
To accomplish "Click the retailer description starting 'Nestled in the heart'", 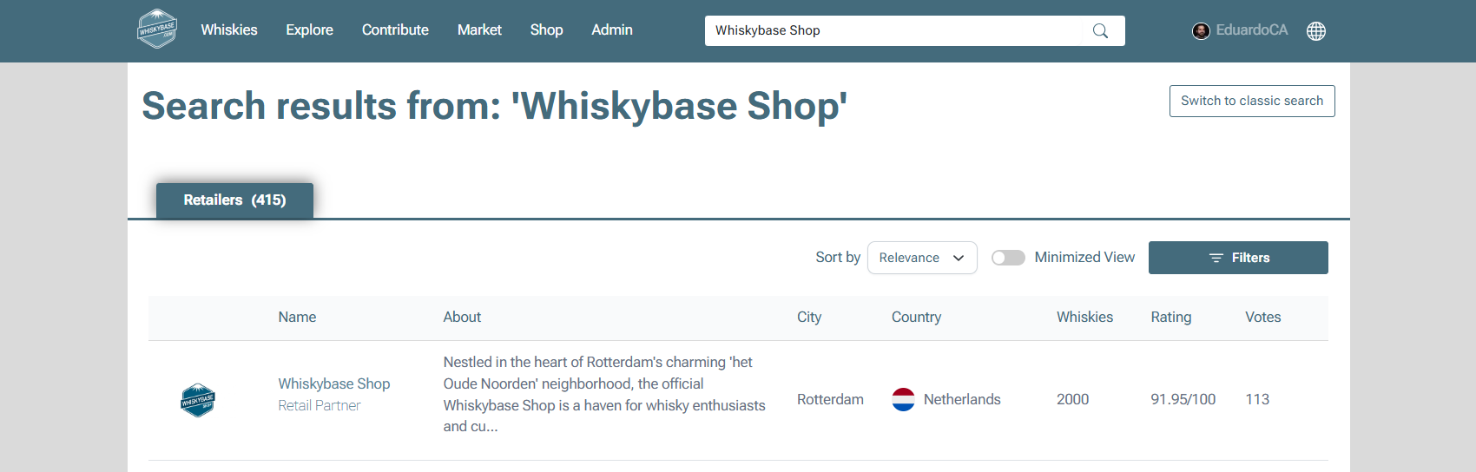I will click(x=604, y=394).
